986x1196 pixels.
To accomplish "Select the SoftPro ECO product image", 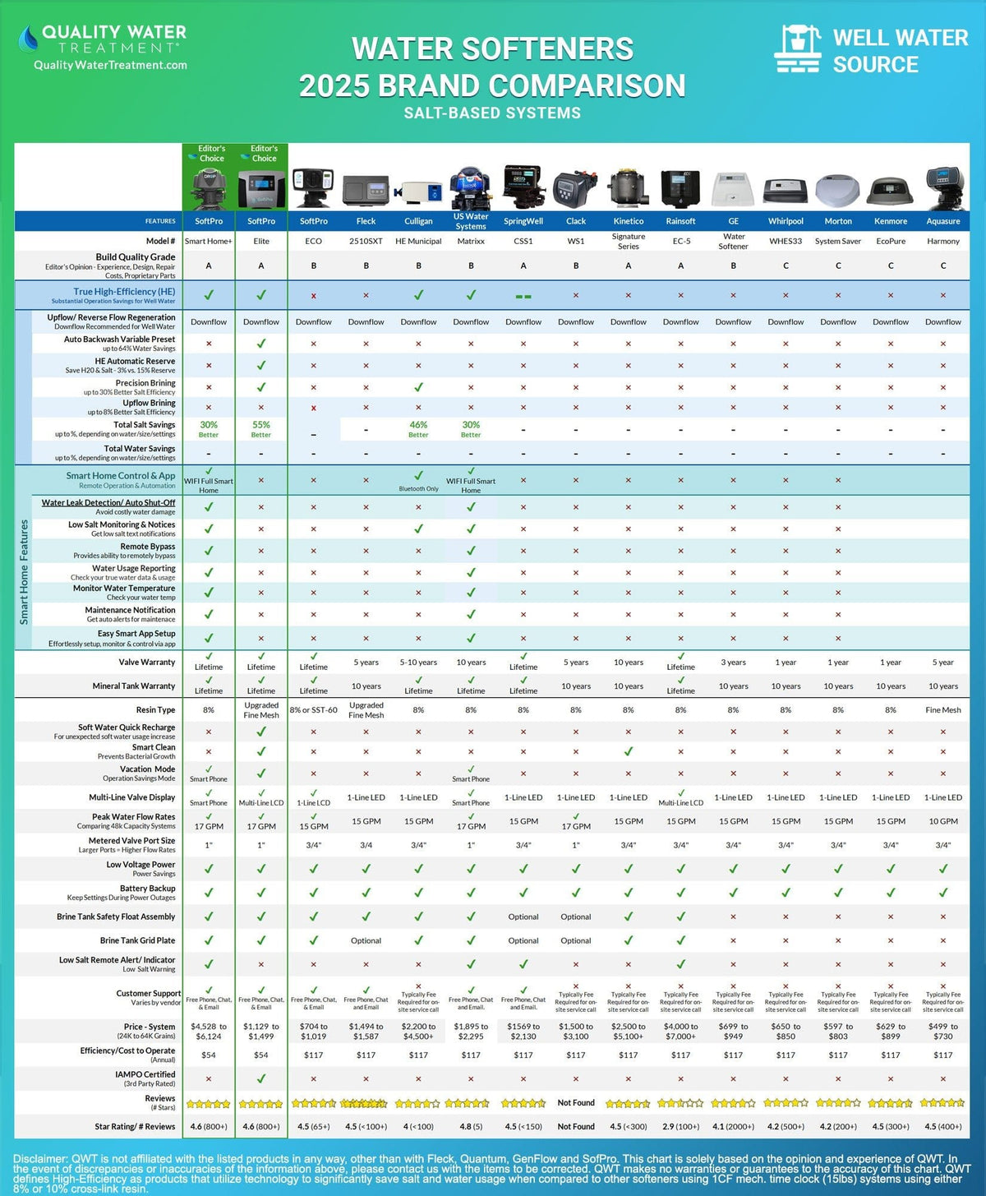I will [x=314, y=188].
